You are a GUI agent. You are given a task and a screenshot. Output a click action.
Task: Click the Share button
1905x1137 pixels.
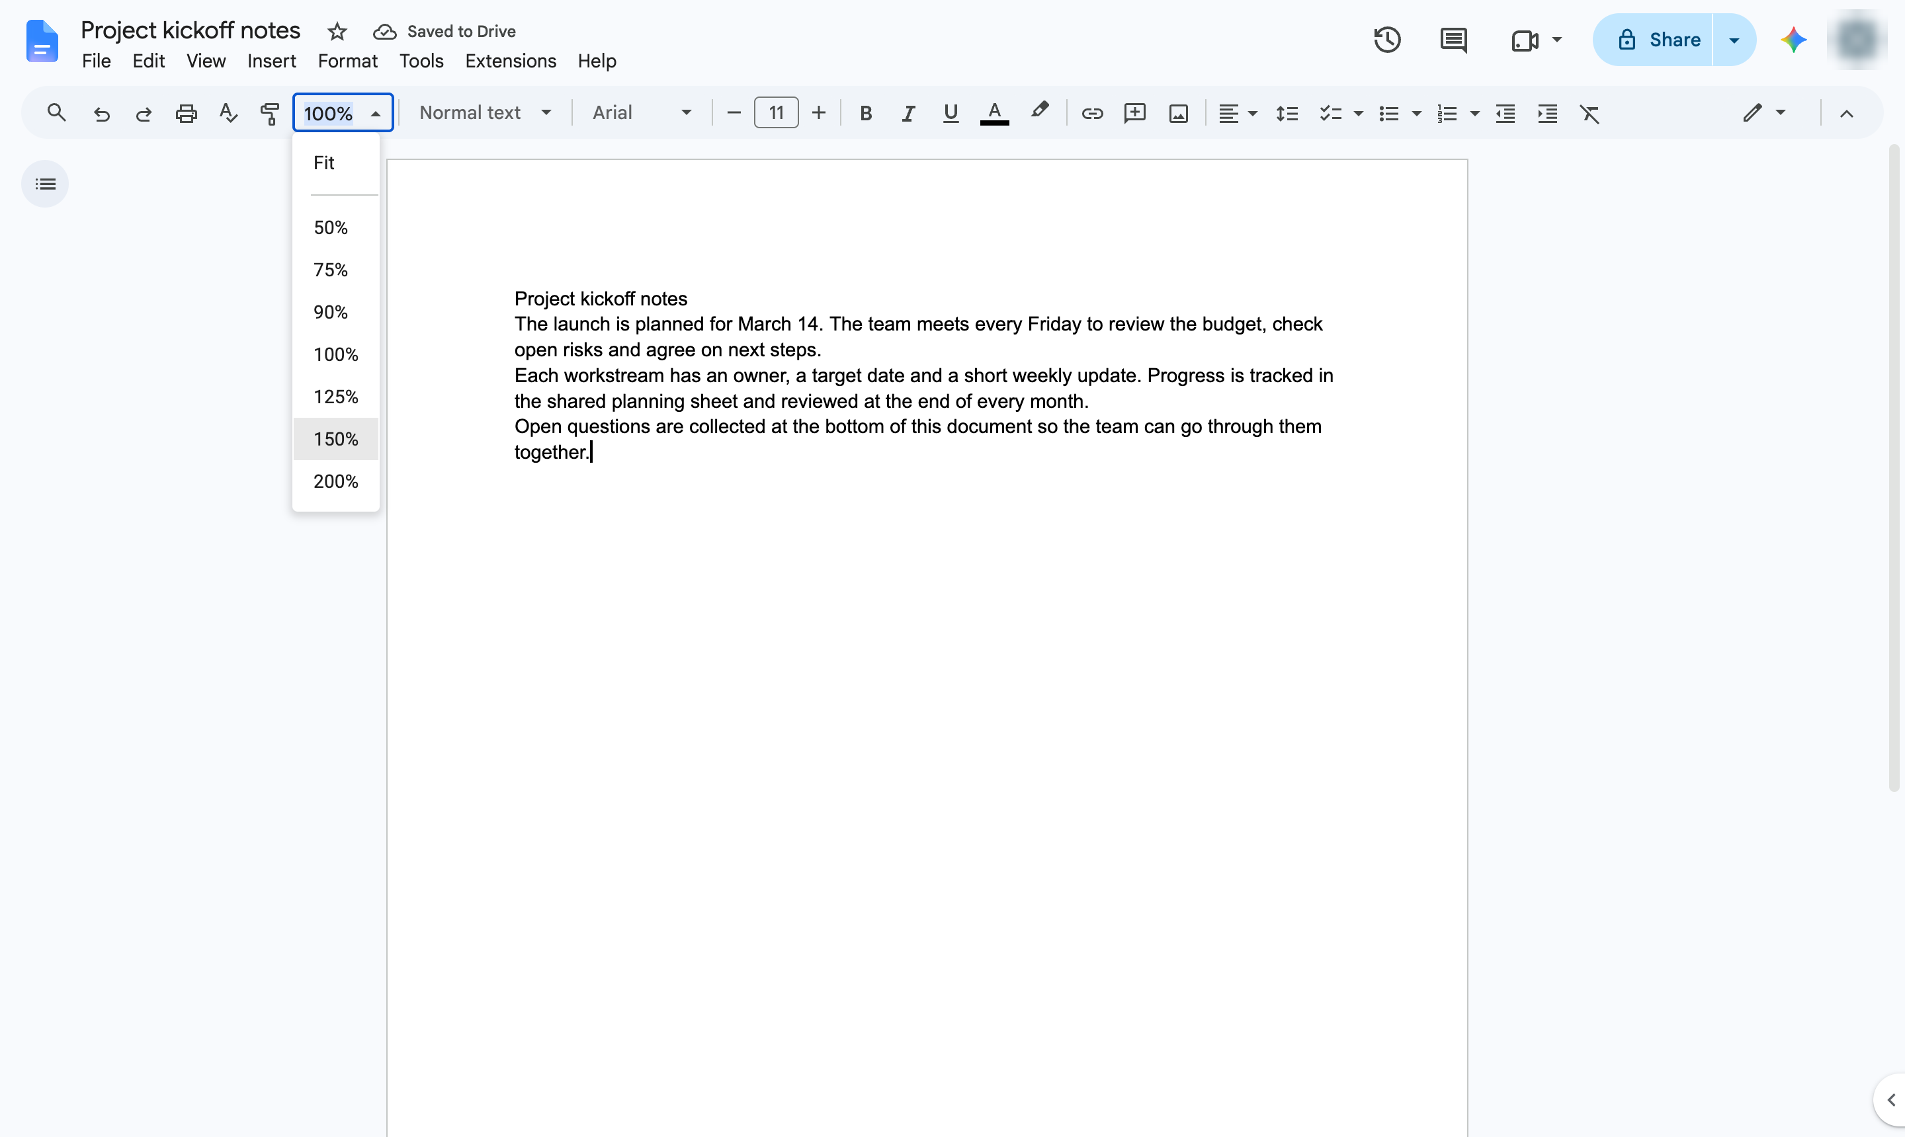1652,40
